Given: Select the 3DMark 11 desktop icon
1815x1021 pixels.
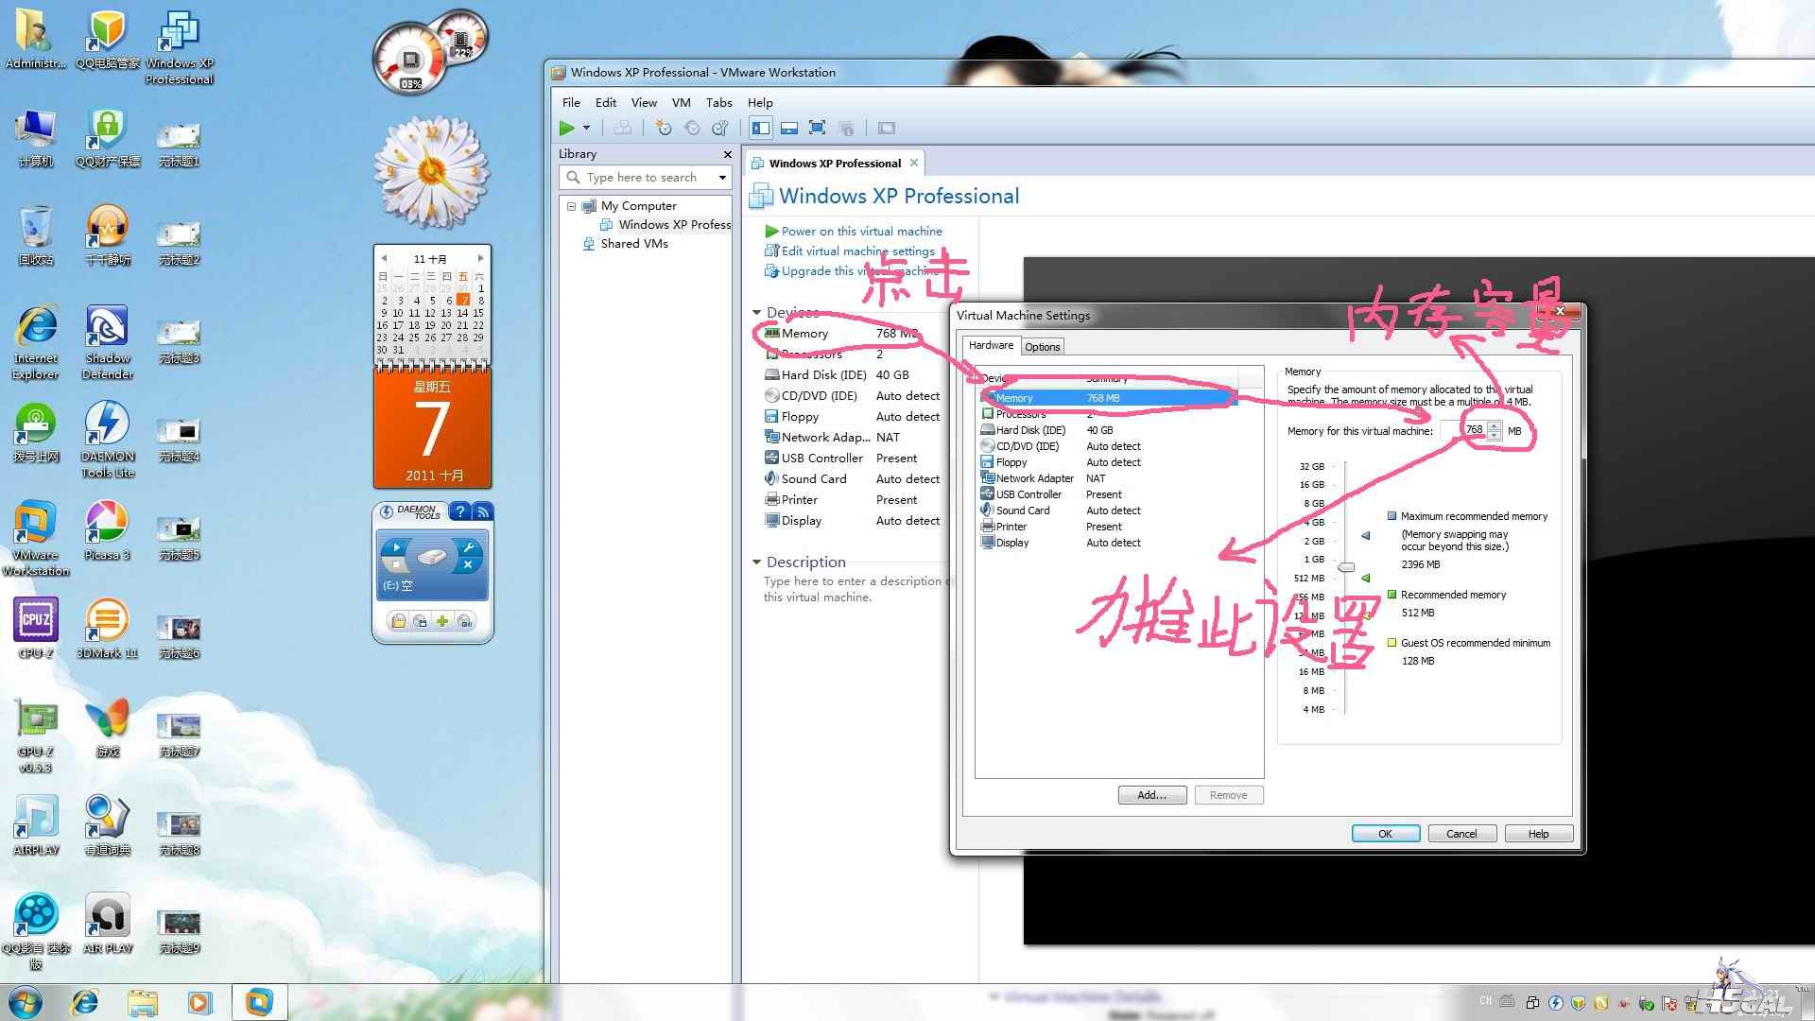Looking at the screenshot, I should point(107,629).
